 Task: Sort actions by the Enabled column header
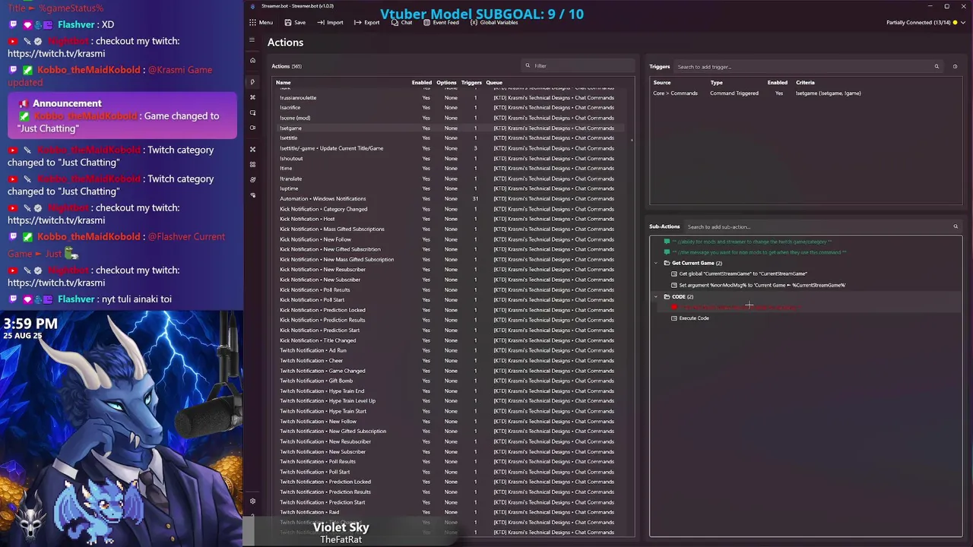click(x=422, y=82)
